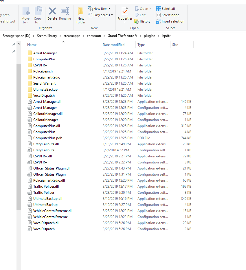Expand chevron after SteamLibrary breadcrumb
This screenshot has width=246, height=270.
(x=60, y=36)
